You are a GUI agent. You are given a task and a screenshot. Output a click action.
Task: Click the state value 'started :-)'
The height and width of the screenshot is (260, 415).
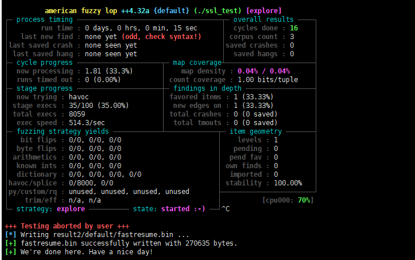click(x=183, y=209)
